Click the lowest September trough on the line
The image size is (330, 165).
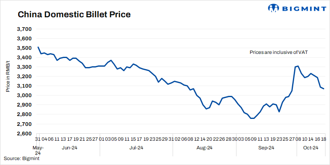pyautogui.click(x=252, y=119)
